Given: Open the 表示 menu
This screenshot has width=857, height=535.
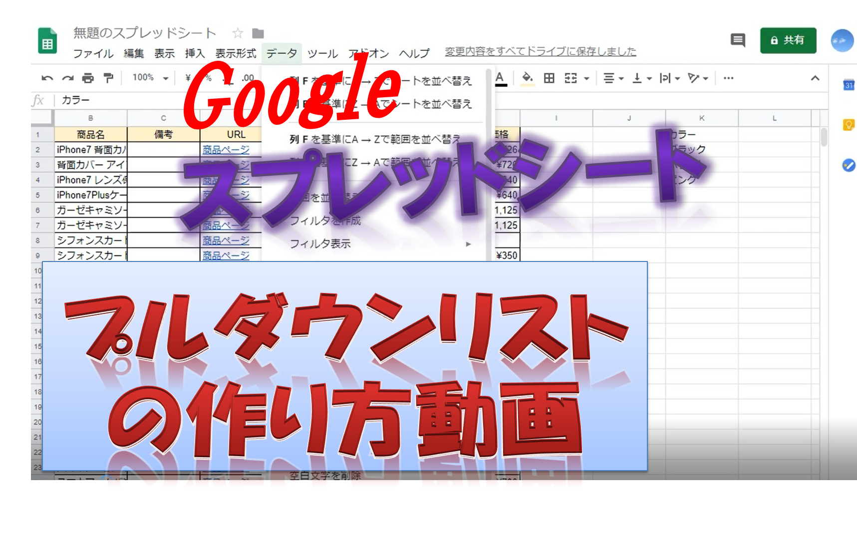Looking at the screenshot, I should point(164,53).
